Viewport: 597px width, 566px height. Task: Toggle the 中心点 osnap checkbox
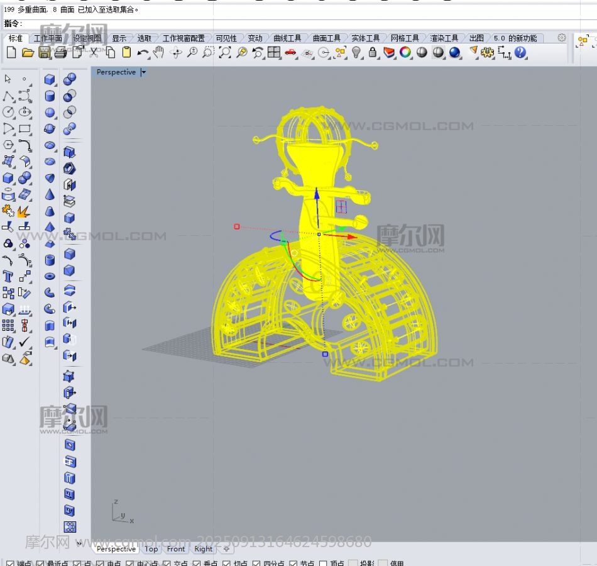coord(130,563)
